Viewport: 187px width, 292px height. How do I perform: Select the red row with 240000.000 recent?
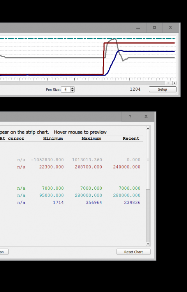[x=71, y=167]
